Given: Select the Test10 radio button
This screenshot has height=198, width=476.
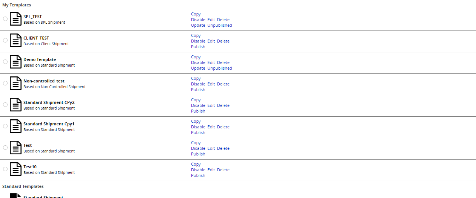Looking at the screenshot, I should pyautogui.click(x=5, y=169).
